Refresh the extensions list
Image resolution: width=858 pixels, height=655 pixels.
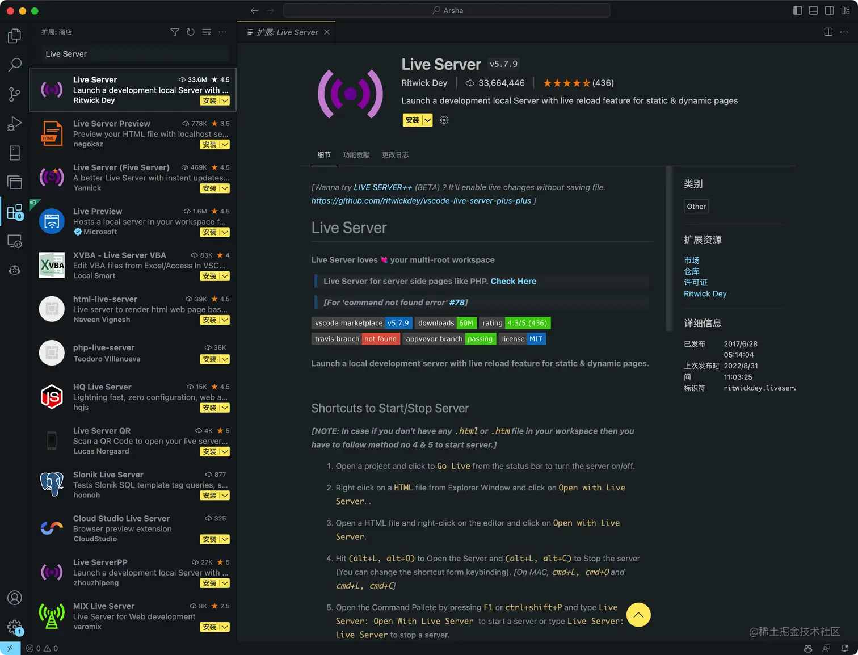click(191, 32)
